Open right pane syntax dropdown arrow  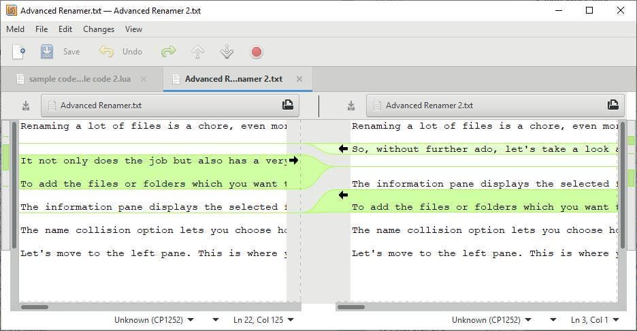[553, 320]
